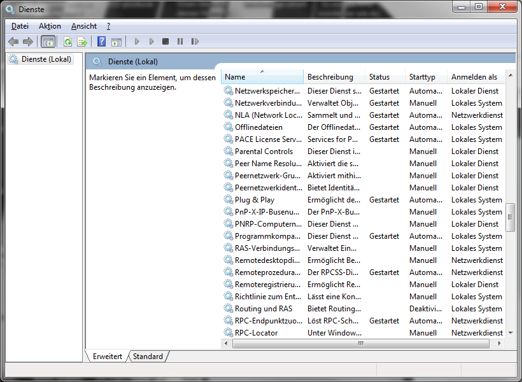522x382 pixels.
Task: Click the Export list toolbar icon
Action: pos(81,41)
